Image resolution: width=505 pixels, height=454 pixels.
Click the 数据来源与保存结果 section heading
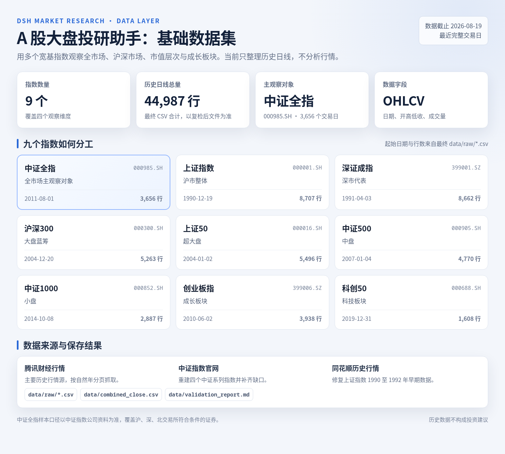(63, 346)
